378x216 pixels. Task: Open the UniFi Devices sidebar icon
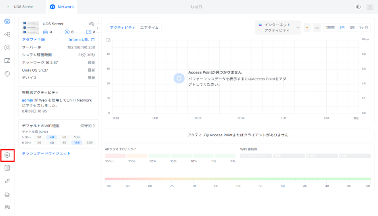[x=7, y=48]
